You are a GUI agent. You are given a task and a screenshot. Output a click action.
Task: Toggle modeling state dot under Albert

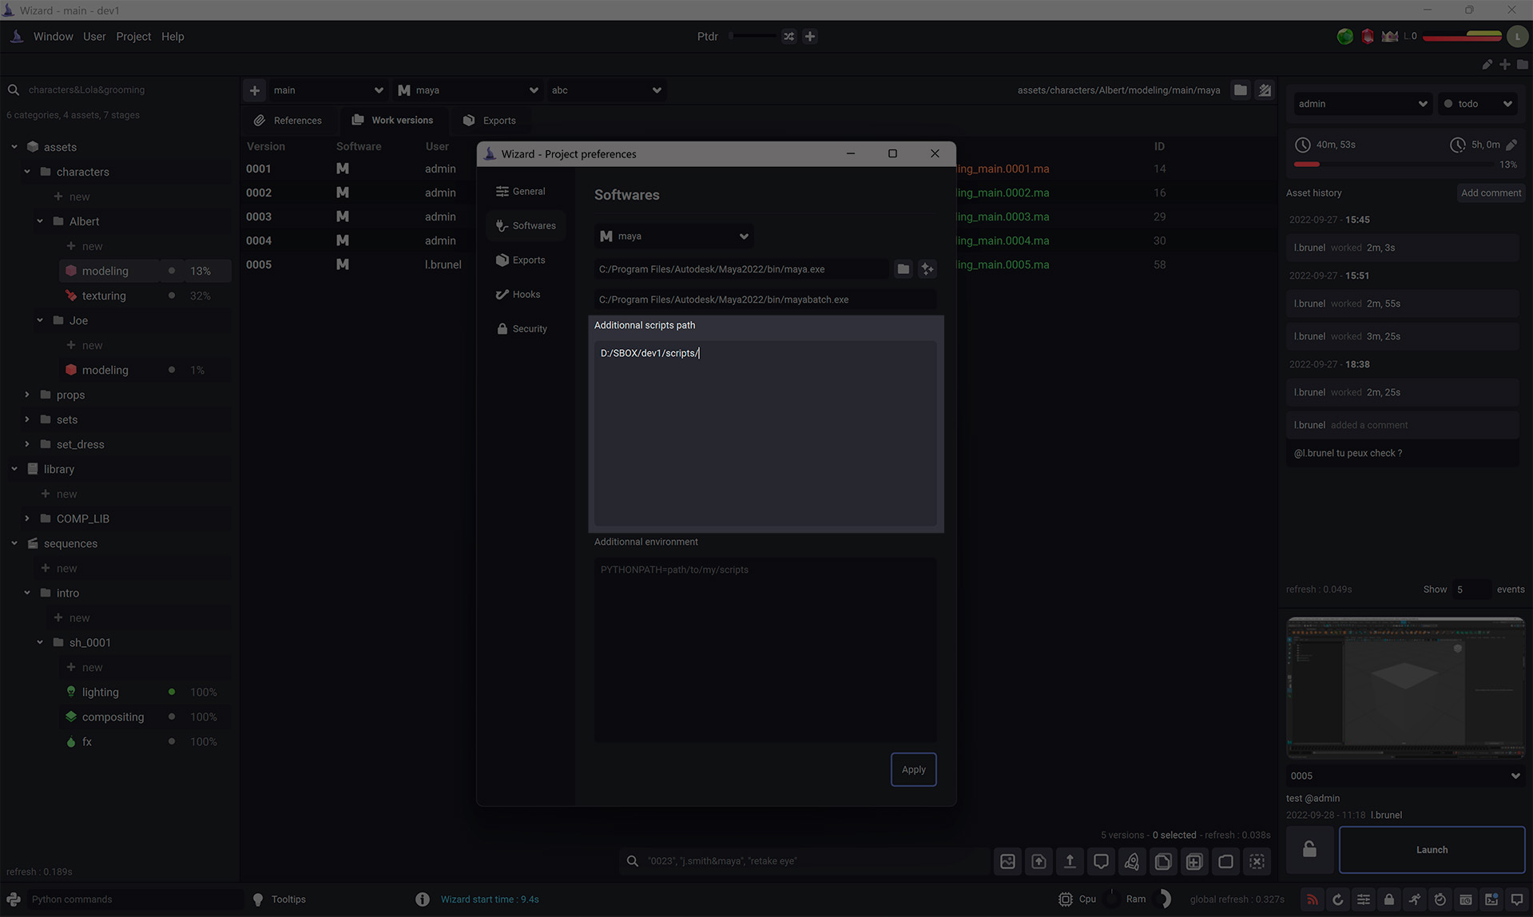click(x=171, y=271)
